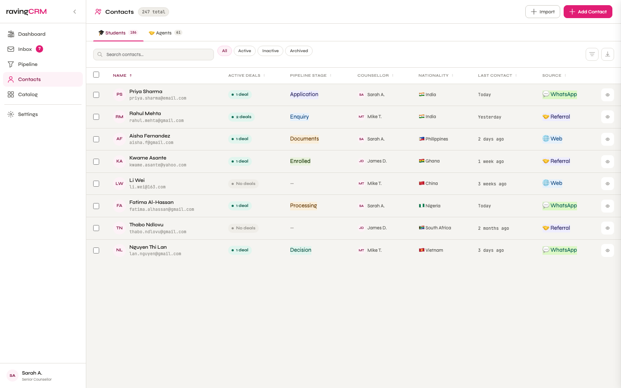Check the select-all contacts checkbox
This screenshot has height=388, width=621.
coord(96,75)
